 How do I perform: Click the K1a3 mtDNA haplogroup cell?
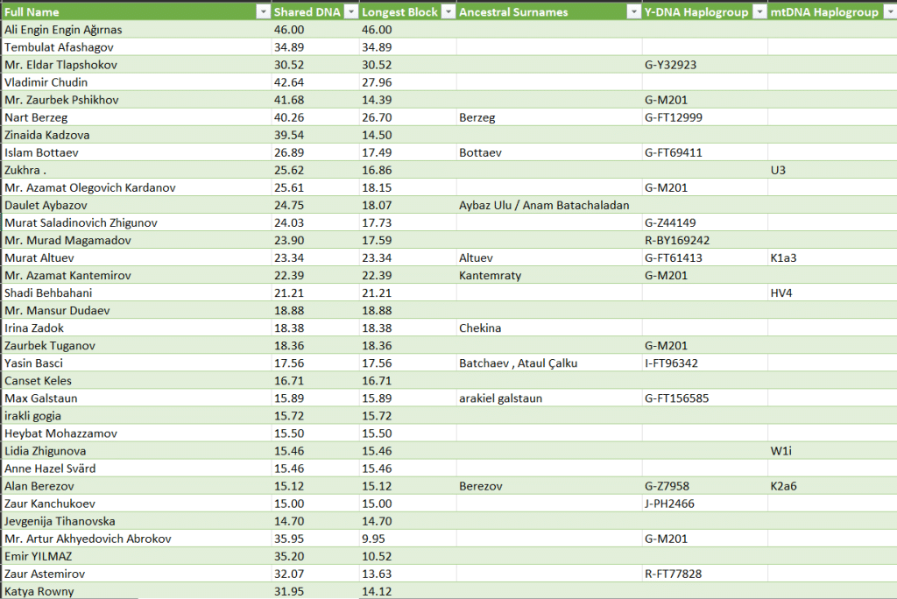pos(783,257)
